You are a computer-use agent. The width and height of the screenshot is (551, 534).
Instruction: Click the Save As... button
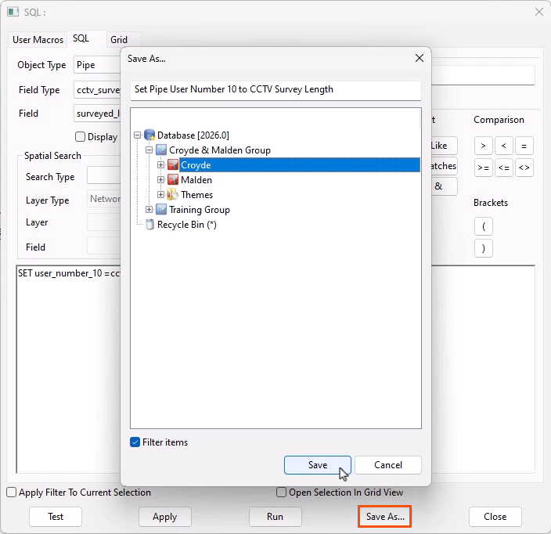[385, 517]
